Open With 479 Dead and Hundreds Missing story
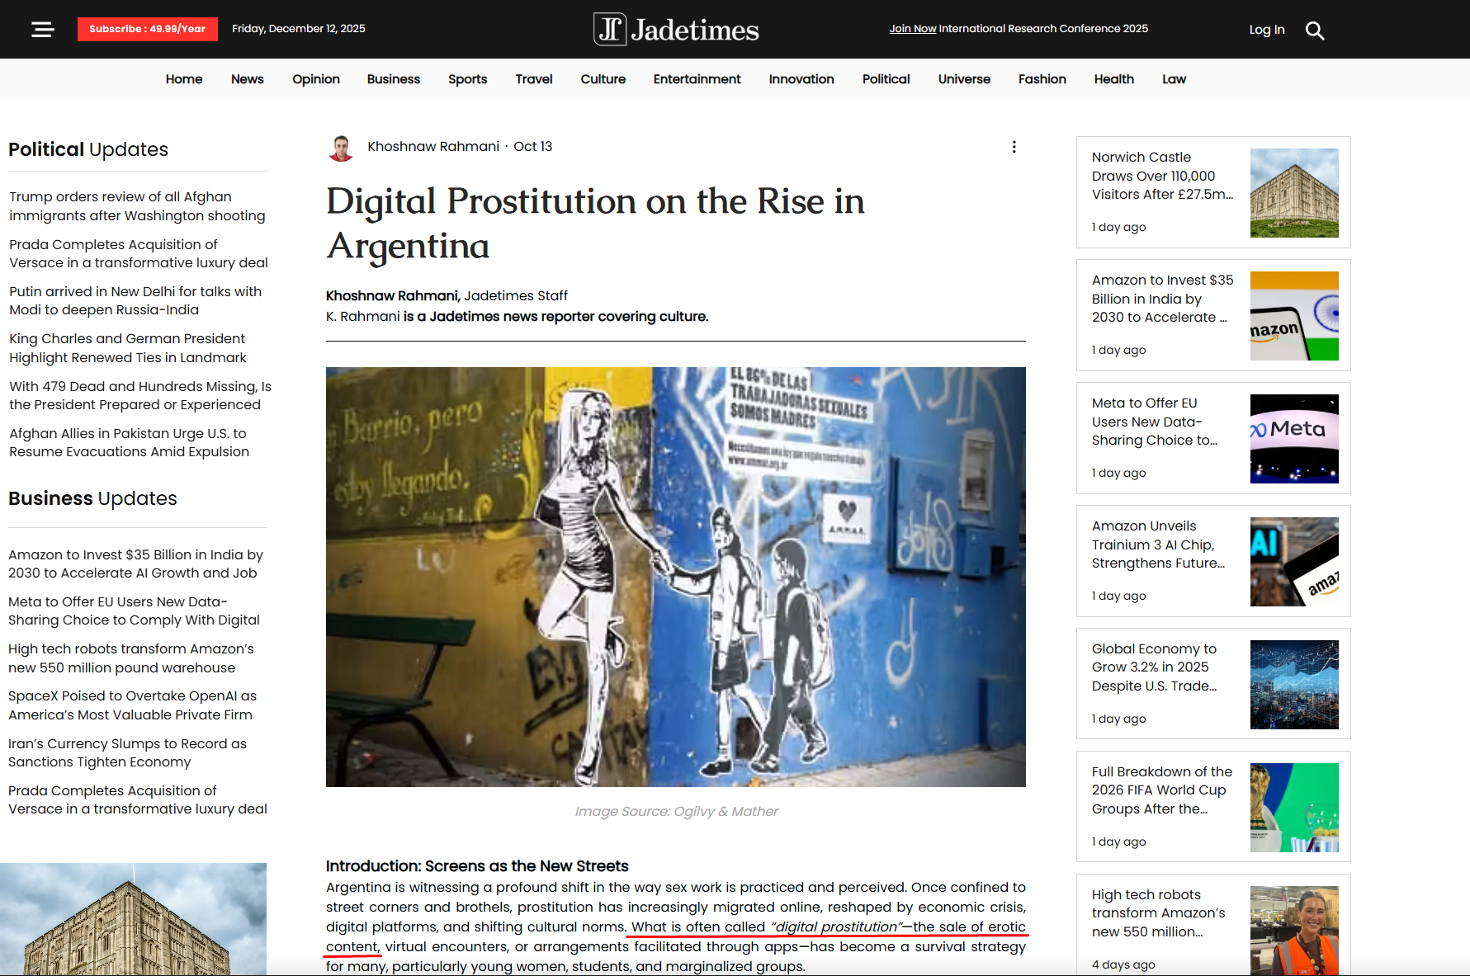1470x976 pixels. (x=140, y=395)
